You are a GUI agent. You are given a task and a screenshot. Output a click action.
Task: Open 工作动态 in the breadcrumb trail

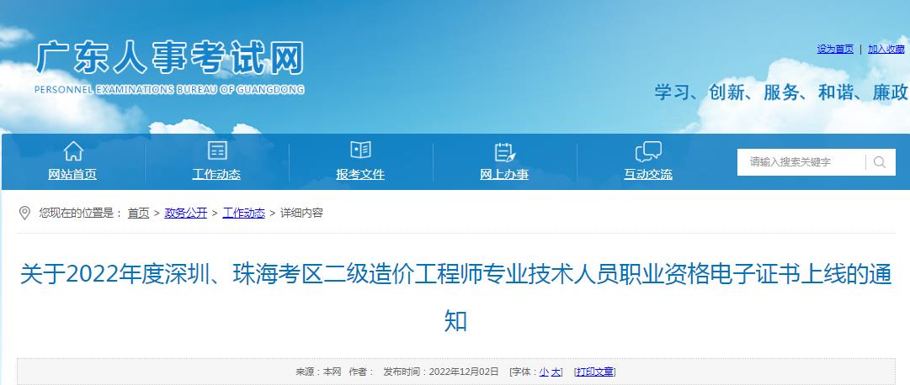click(243, 214)
